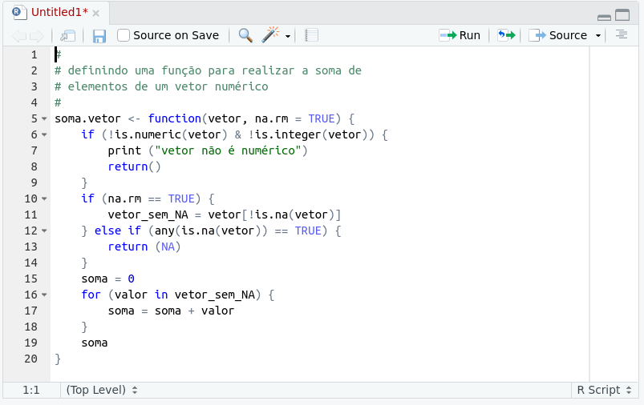Collapse the fold arrow at line 10
The height and width of the screenshot is (405, 644).
coord(44,198)
